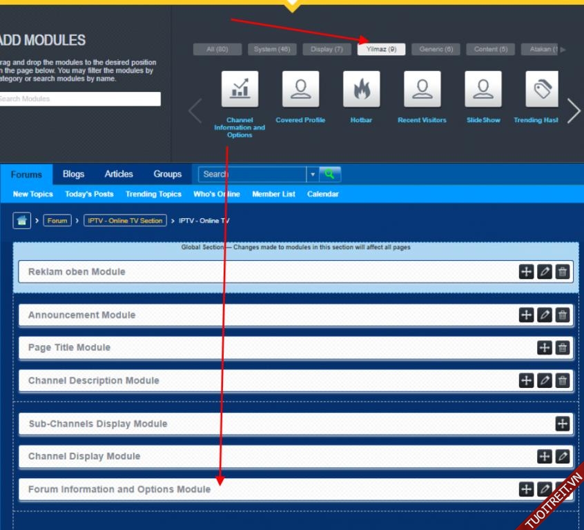
Task: Click the Channel Information and Options module icon
Action: (240, 89)
